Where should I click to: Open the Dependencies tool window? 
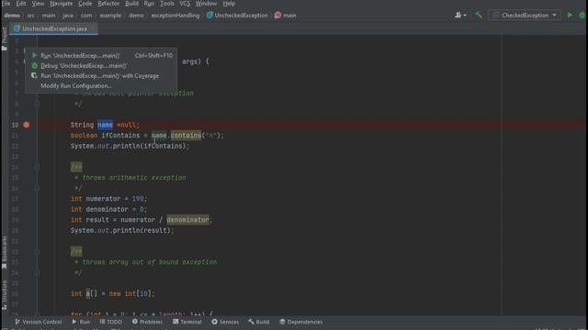click(x=301, y=322)
